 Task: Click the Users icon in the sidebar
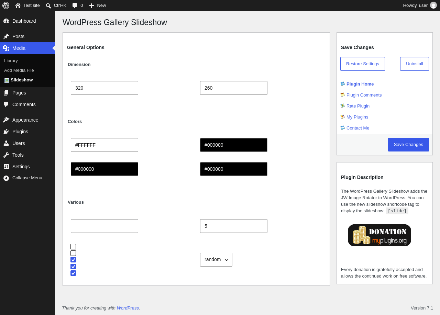click(x=6, y=143)
